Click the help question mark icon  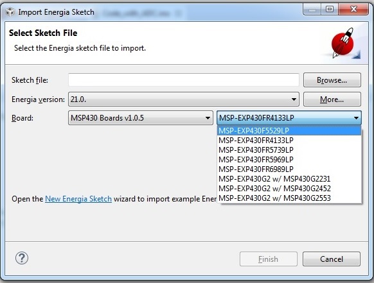click(x=22, y=258)
